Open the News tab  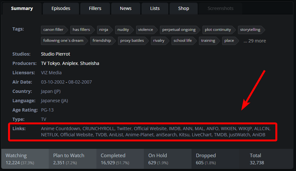[125, 8]
